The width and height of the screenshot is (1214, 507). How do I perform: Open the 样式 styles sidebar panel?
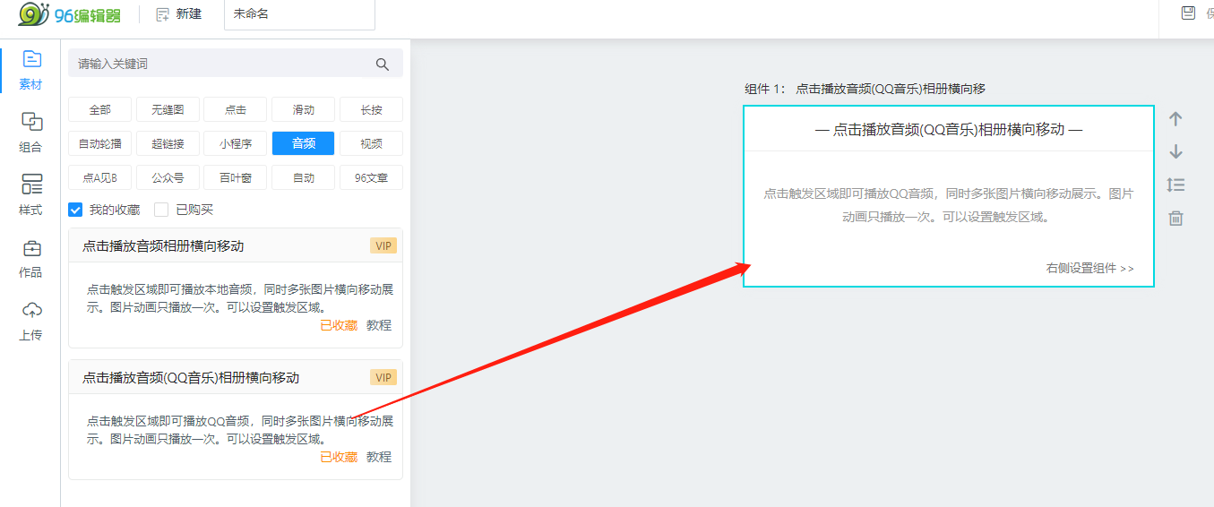pyautogui.click(x=31, y=195)
